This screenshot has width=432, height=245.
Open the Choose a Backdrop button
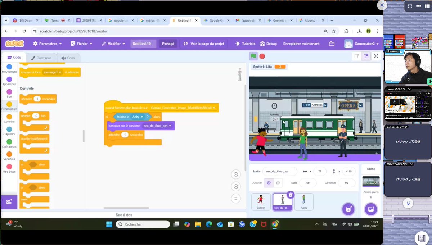click(x=371, y=209)
